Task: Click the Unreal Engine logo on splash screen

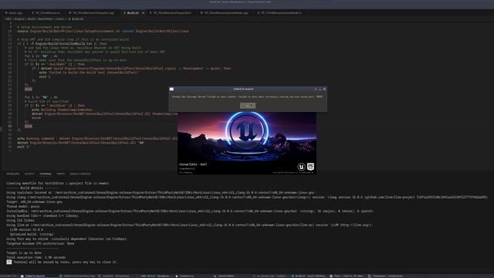Action: [301, 167]
